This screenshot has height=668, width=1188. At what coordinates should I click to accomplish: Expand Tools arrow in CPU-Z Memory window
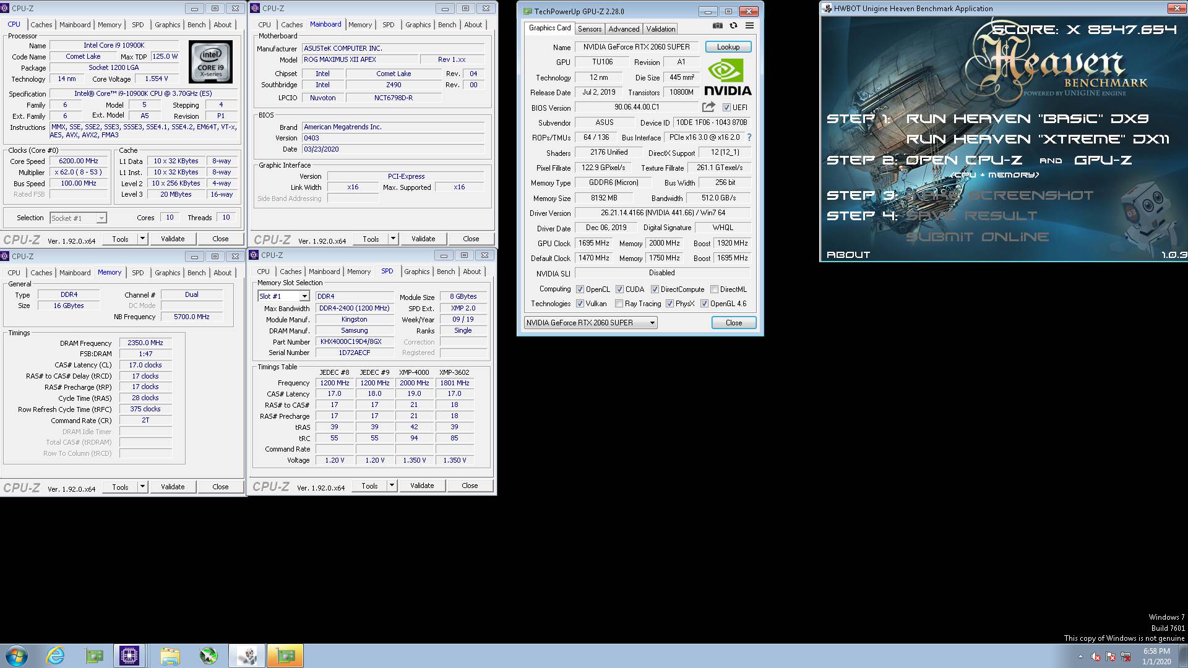pos(142,487)
